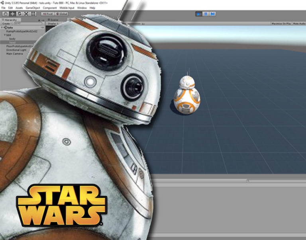
Task: Select the body child object
Action: coord(12,39)
